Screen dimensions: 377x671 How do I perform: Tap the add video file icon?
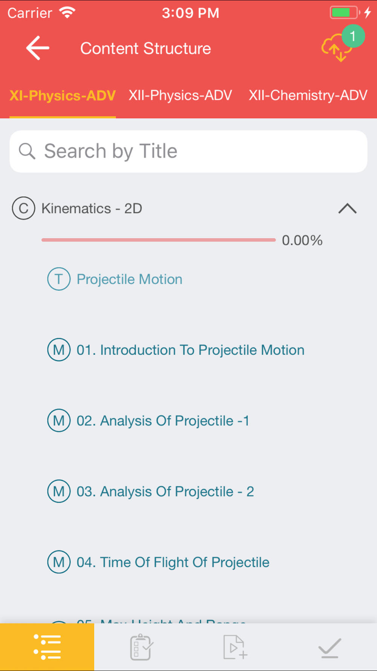(x=235, y=647)
